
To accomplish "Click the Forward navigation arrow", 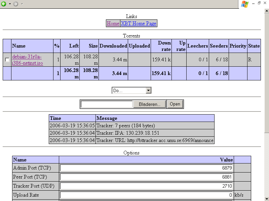I will [x=15, y=4].
